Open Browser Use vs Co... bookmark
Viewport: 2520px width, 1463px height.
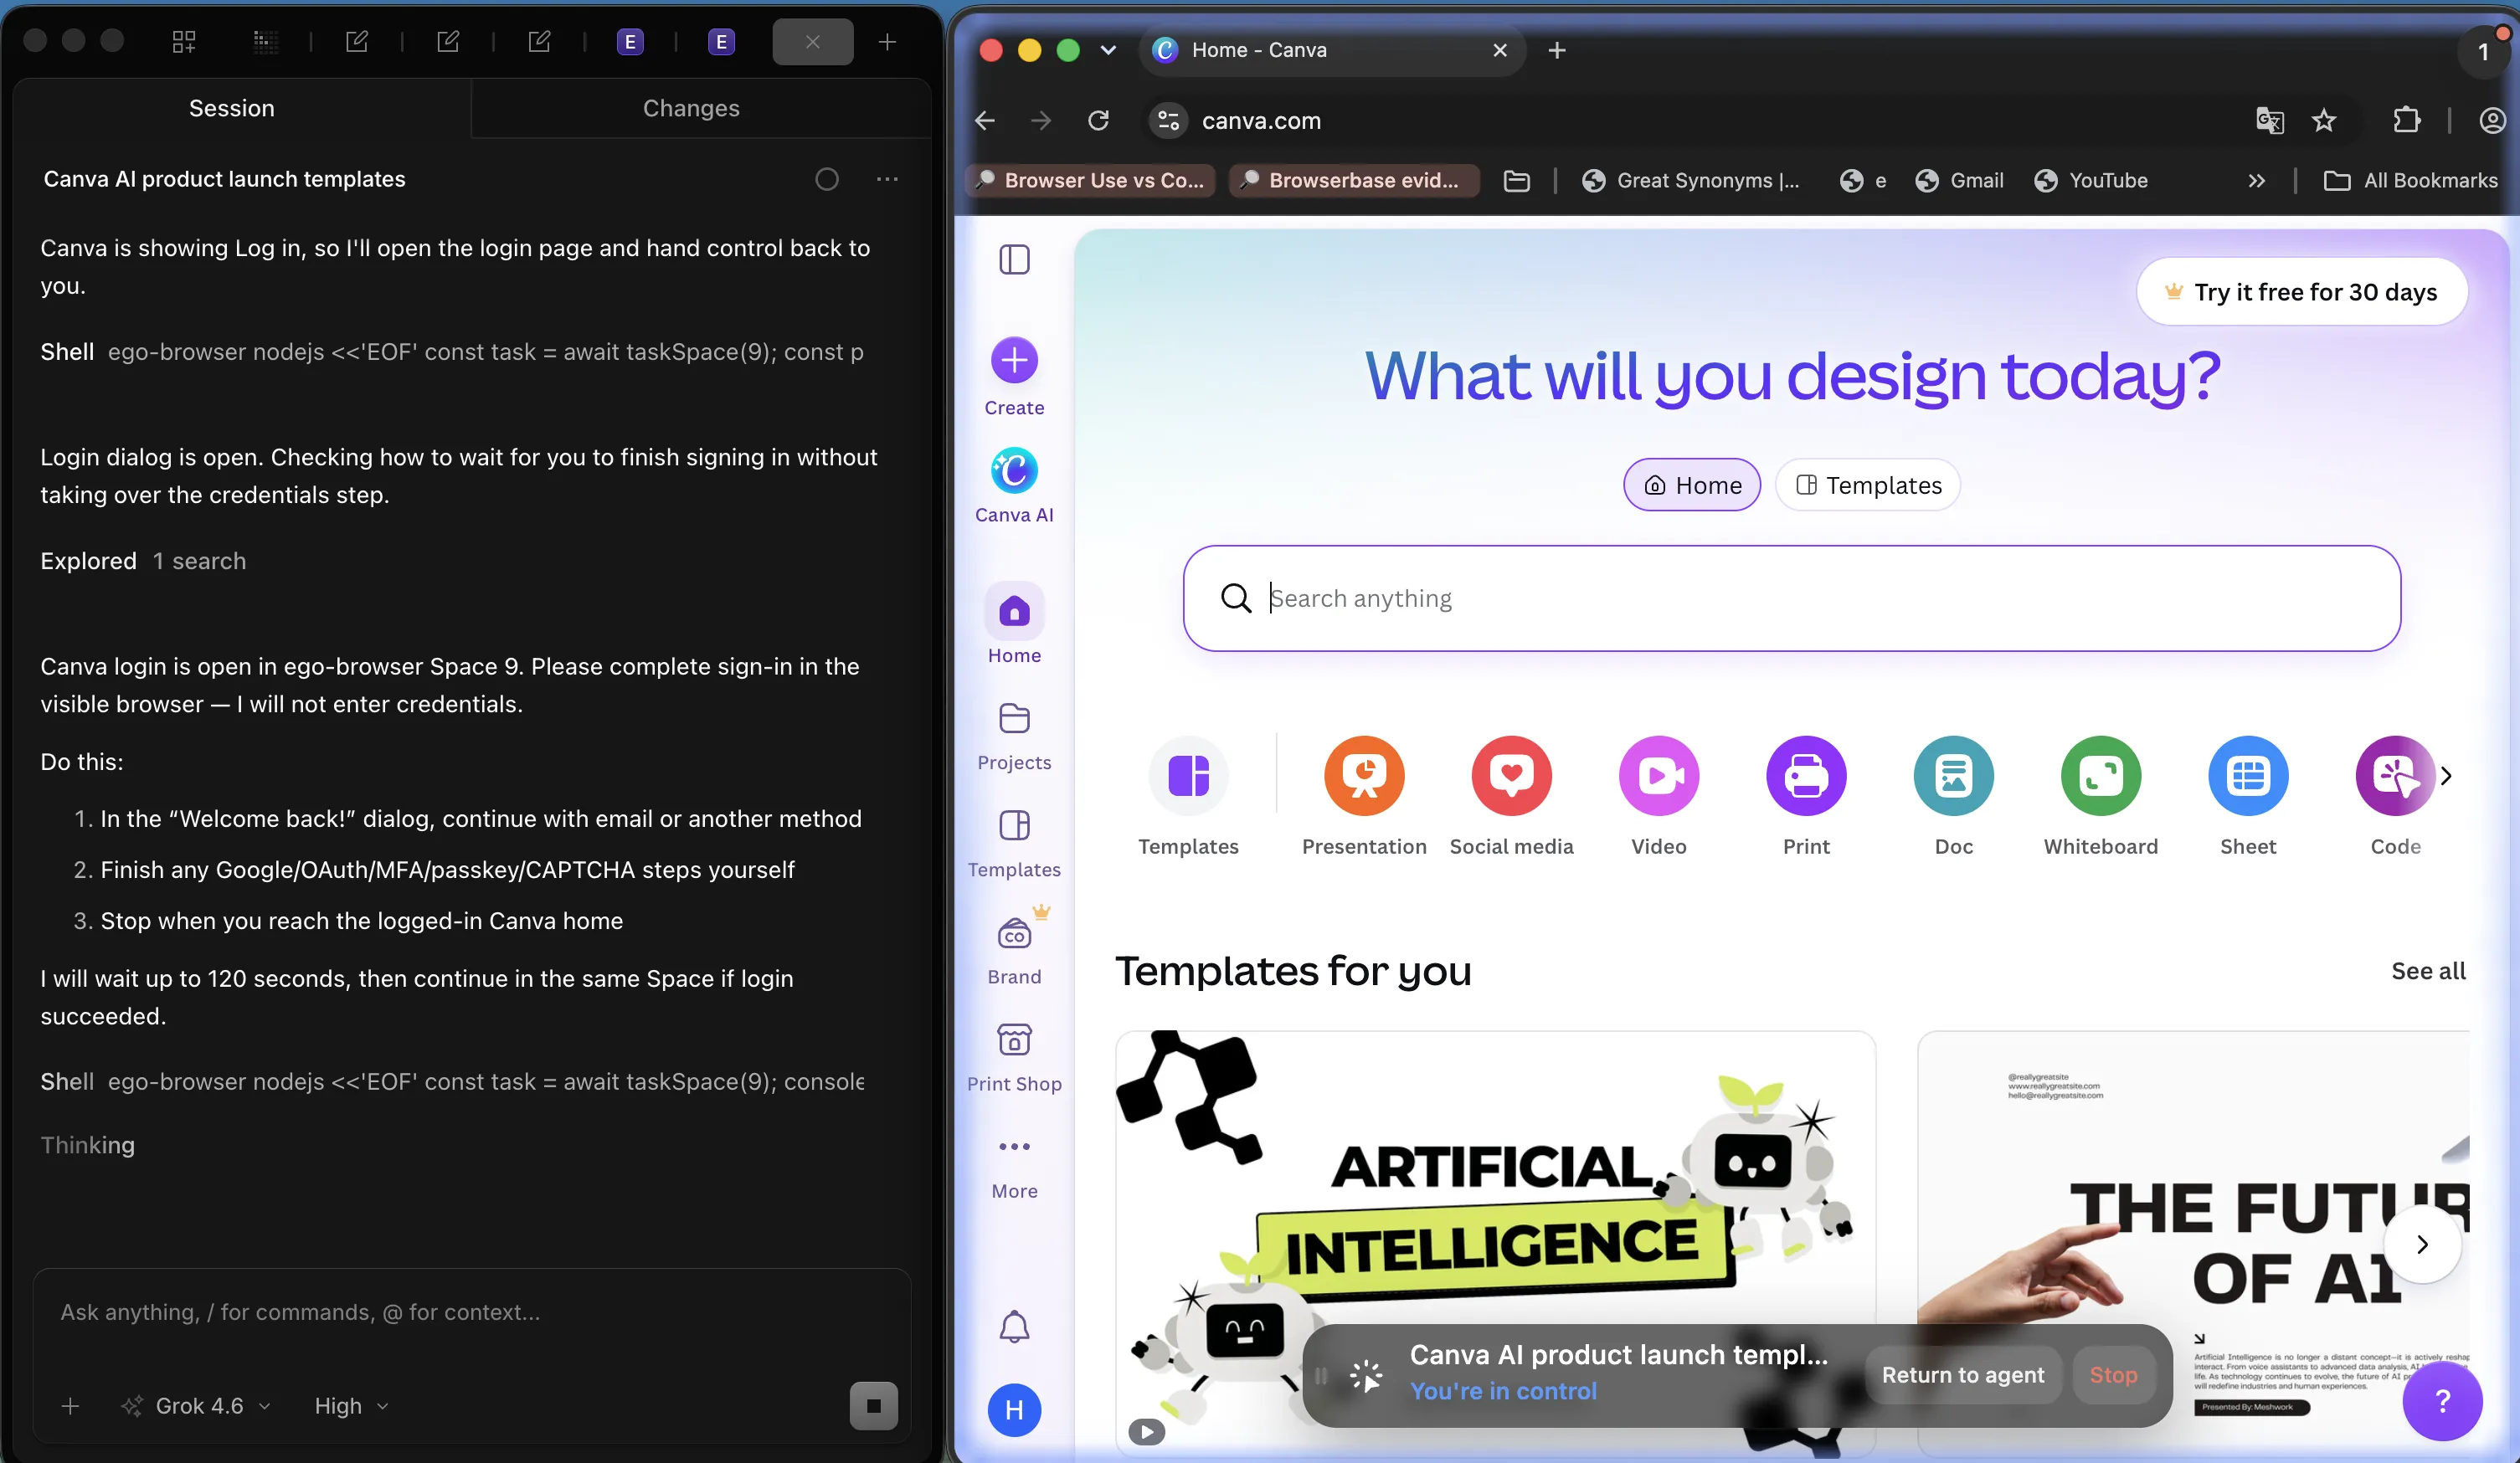(x=1090, y=181)
